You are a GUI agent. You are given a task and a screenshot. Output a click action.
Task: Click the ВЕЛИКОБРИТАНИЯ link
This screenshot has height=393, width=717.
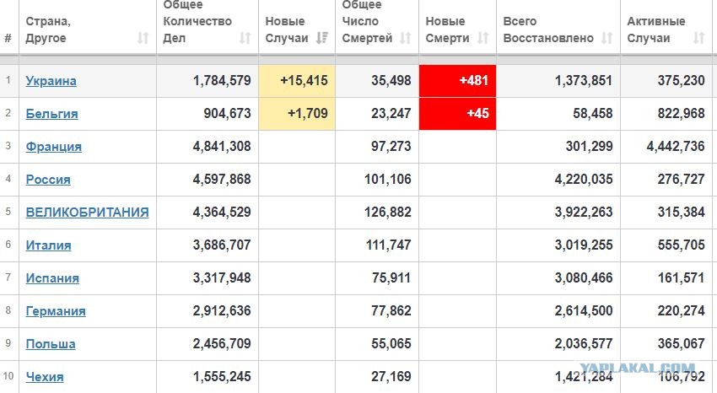[x=88, y=213]
